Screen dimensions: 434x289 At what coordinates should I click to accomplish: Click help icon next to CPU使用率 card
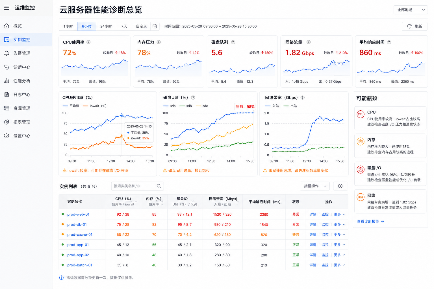[x=88, y=42]
